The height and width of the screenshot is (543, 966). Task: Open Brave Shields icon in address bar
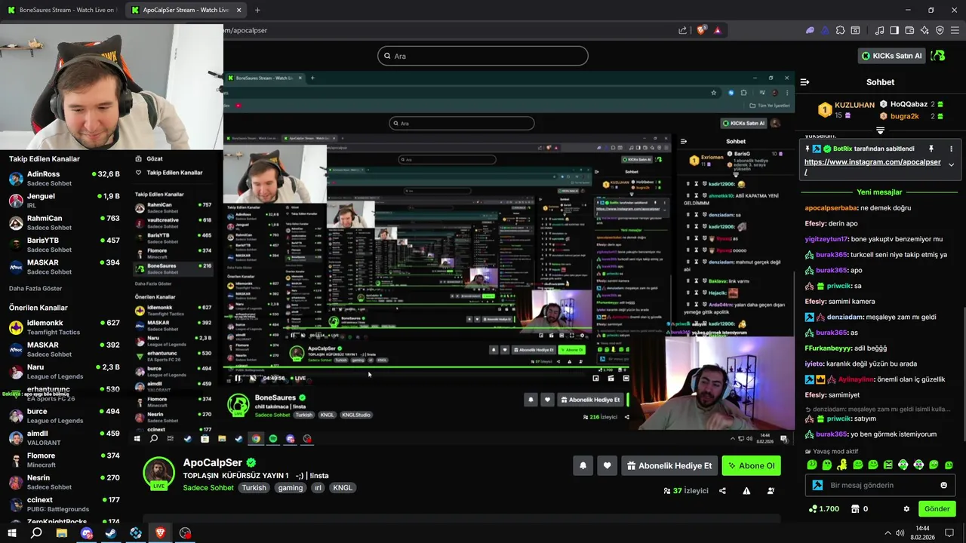[701, 30]
